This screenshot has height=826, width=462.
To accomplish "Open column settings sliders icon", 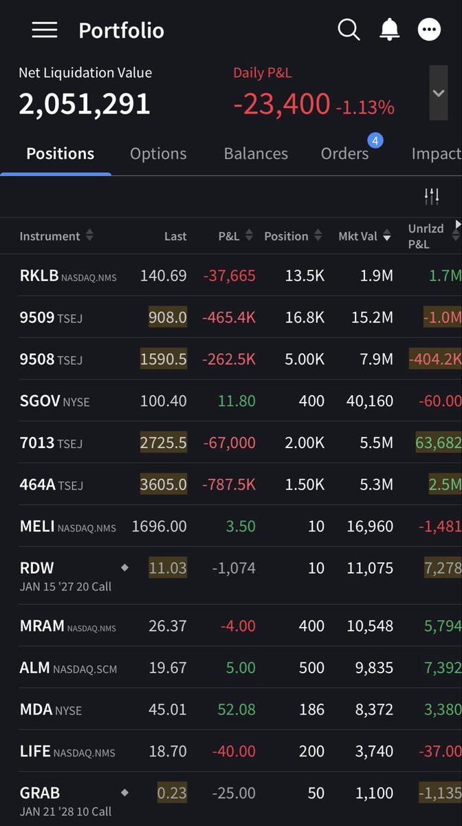I will pos(432,197).
